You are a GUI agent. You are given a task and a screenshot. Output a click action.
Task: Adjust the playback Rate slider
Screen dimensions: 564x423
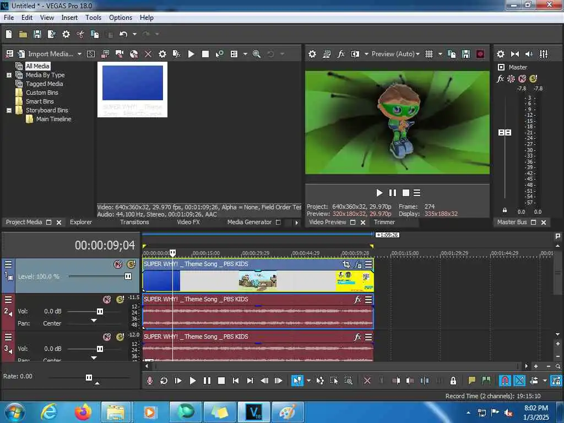[89, 377]
